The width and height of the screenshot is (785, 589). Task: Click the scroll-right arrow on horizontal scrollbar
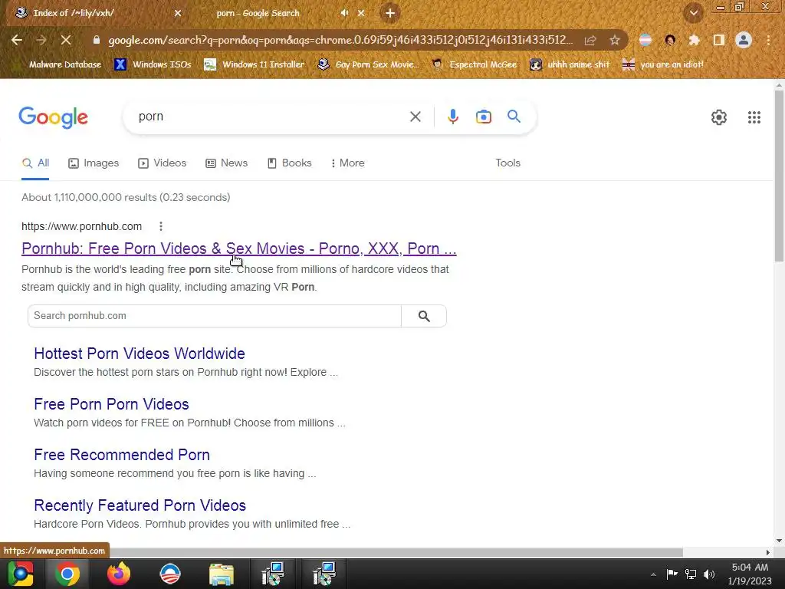coord(768,552)
